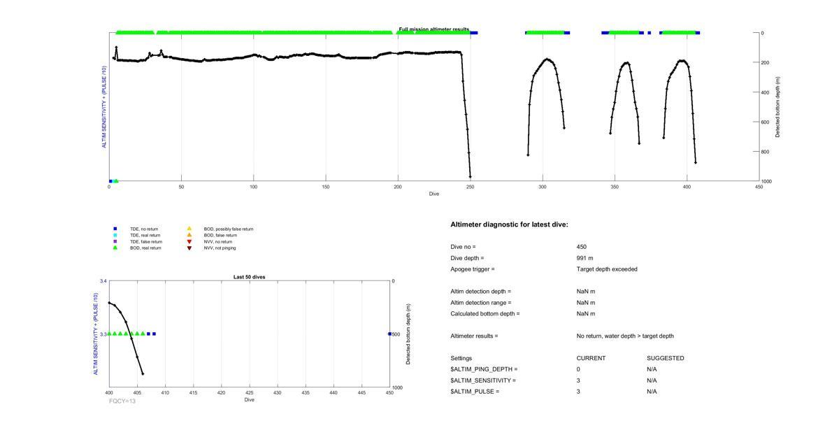Click the dive number value '450' in diagnostics
Viewport: 839px width, 435px height.
pos(582,247)
